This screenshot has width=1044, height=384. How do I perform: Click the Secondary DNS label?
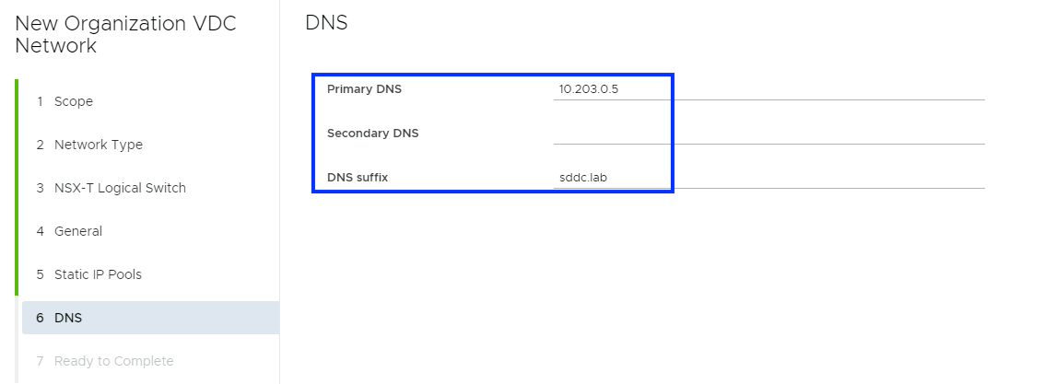coord(372,134)
